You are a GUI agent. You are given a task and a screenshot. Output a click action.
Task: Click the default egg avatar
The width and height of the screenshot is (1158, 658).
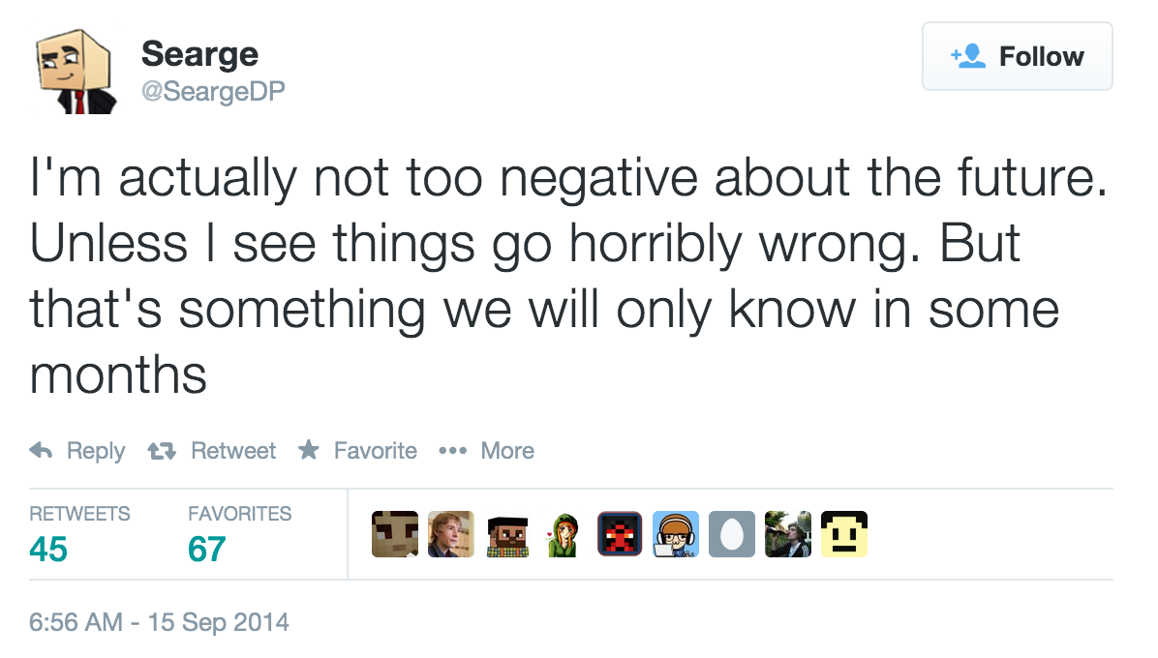point(732,534)
